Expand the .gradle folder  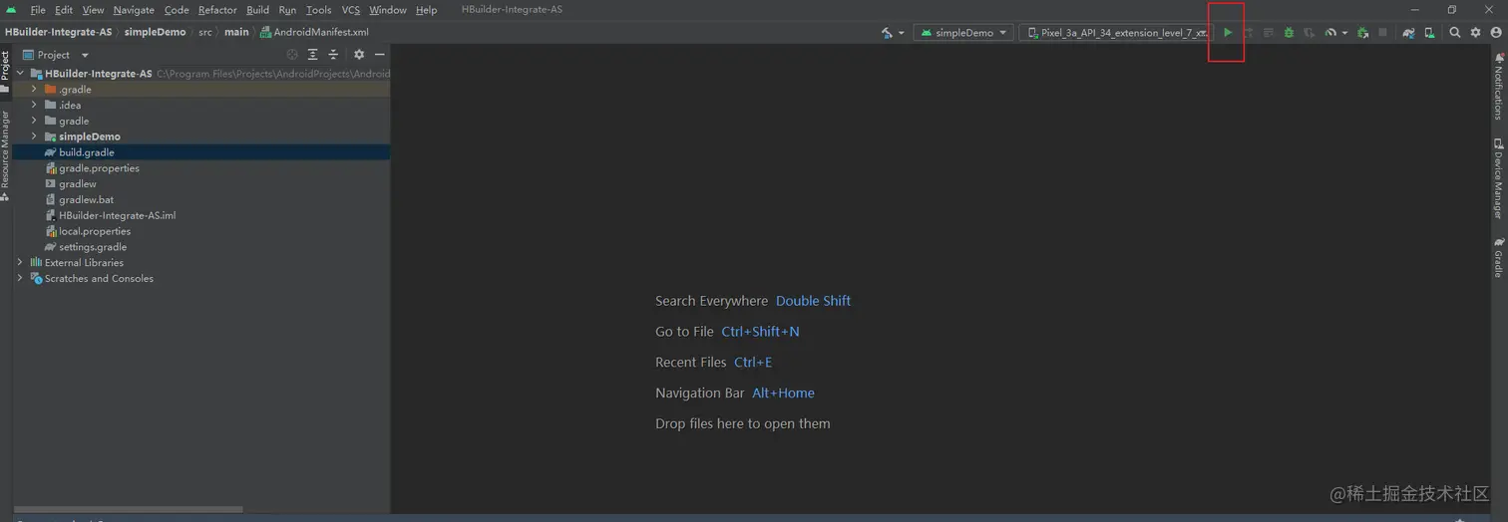click(x=34, y=90)
